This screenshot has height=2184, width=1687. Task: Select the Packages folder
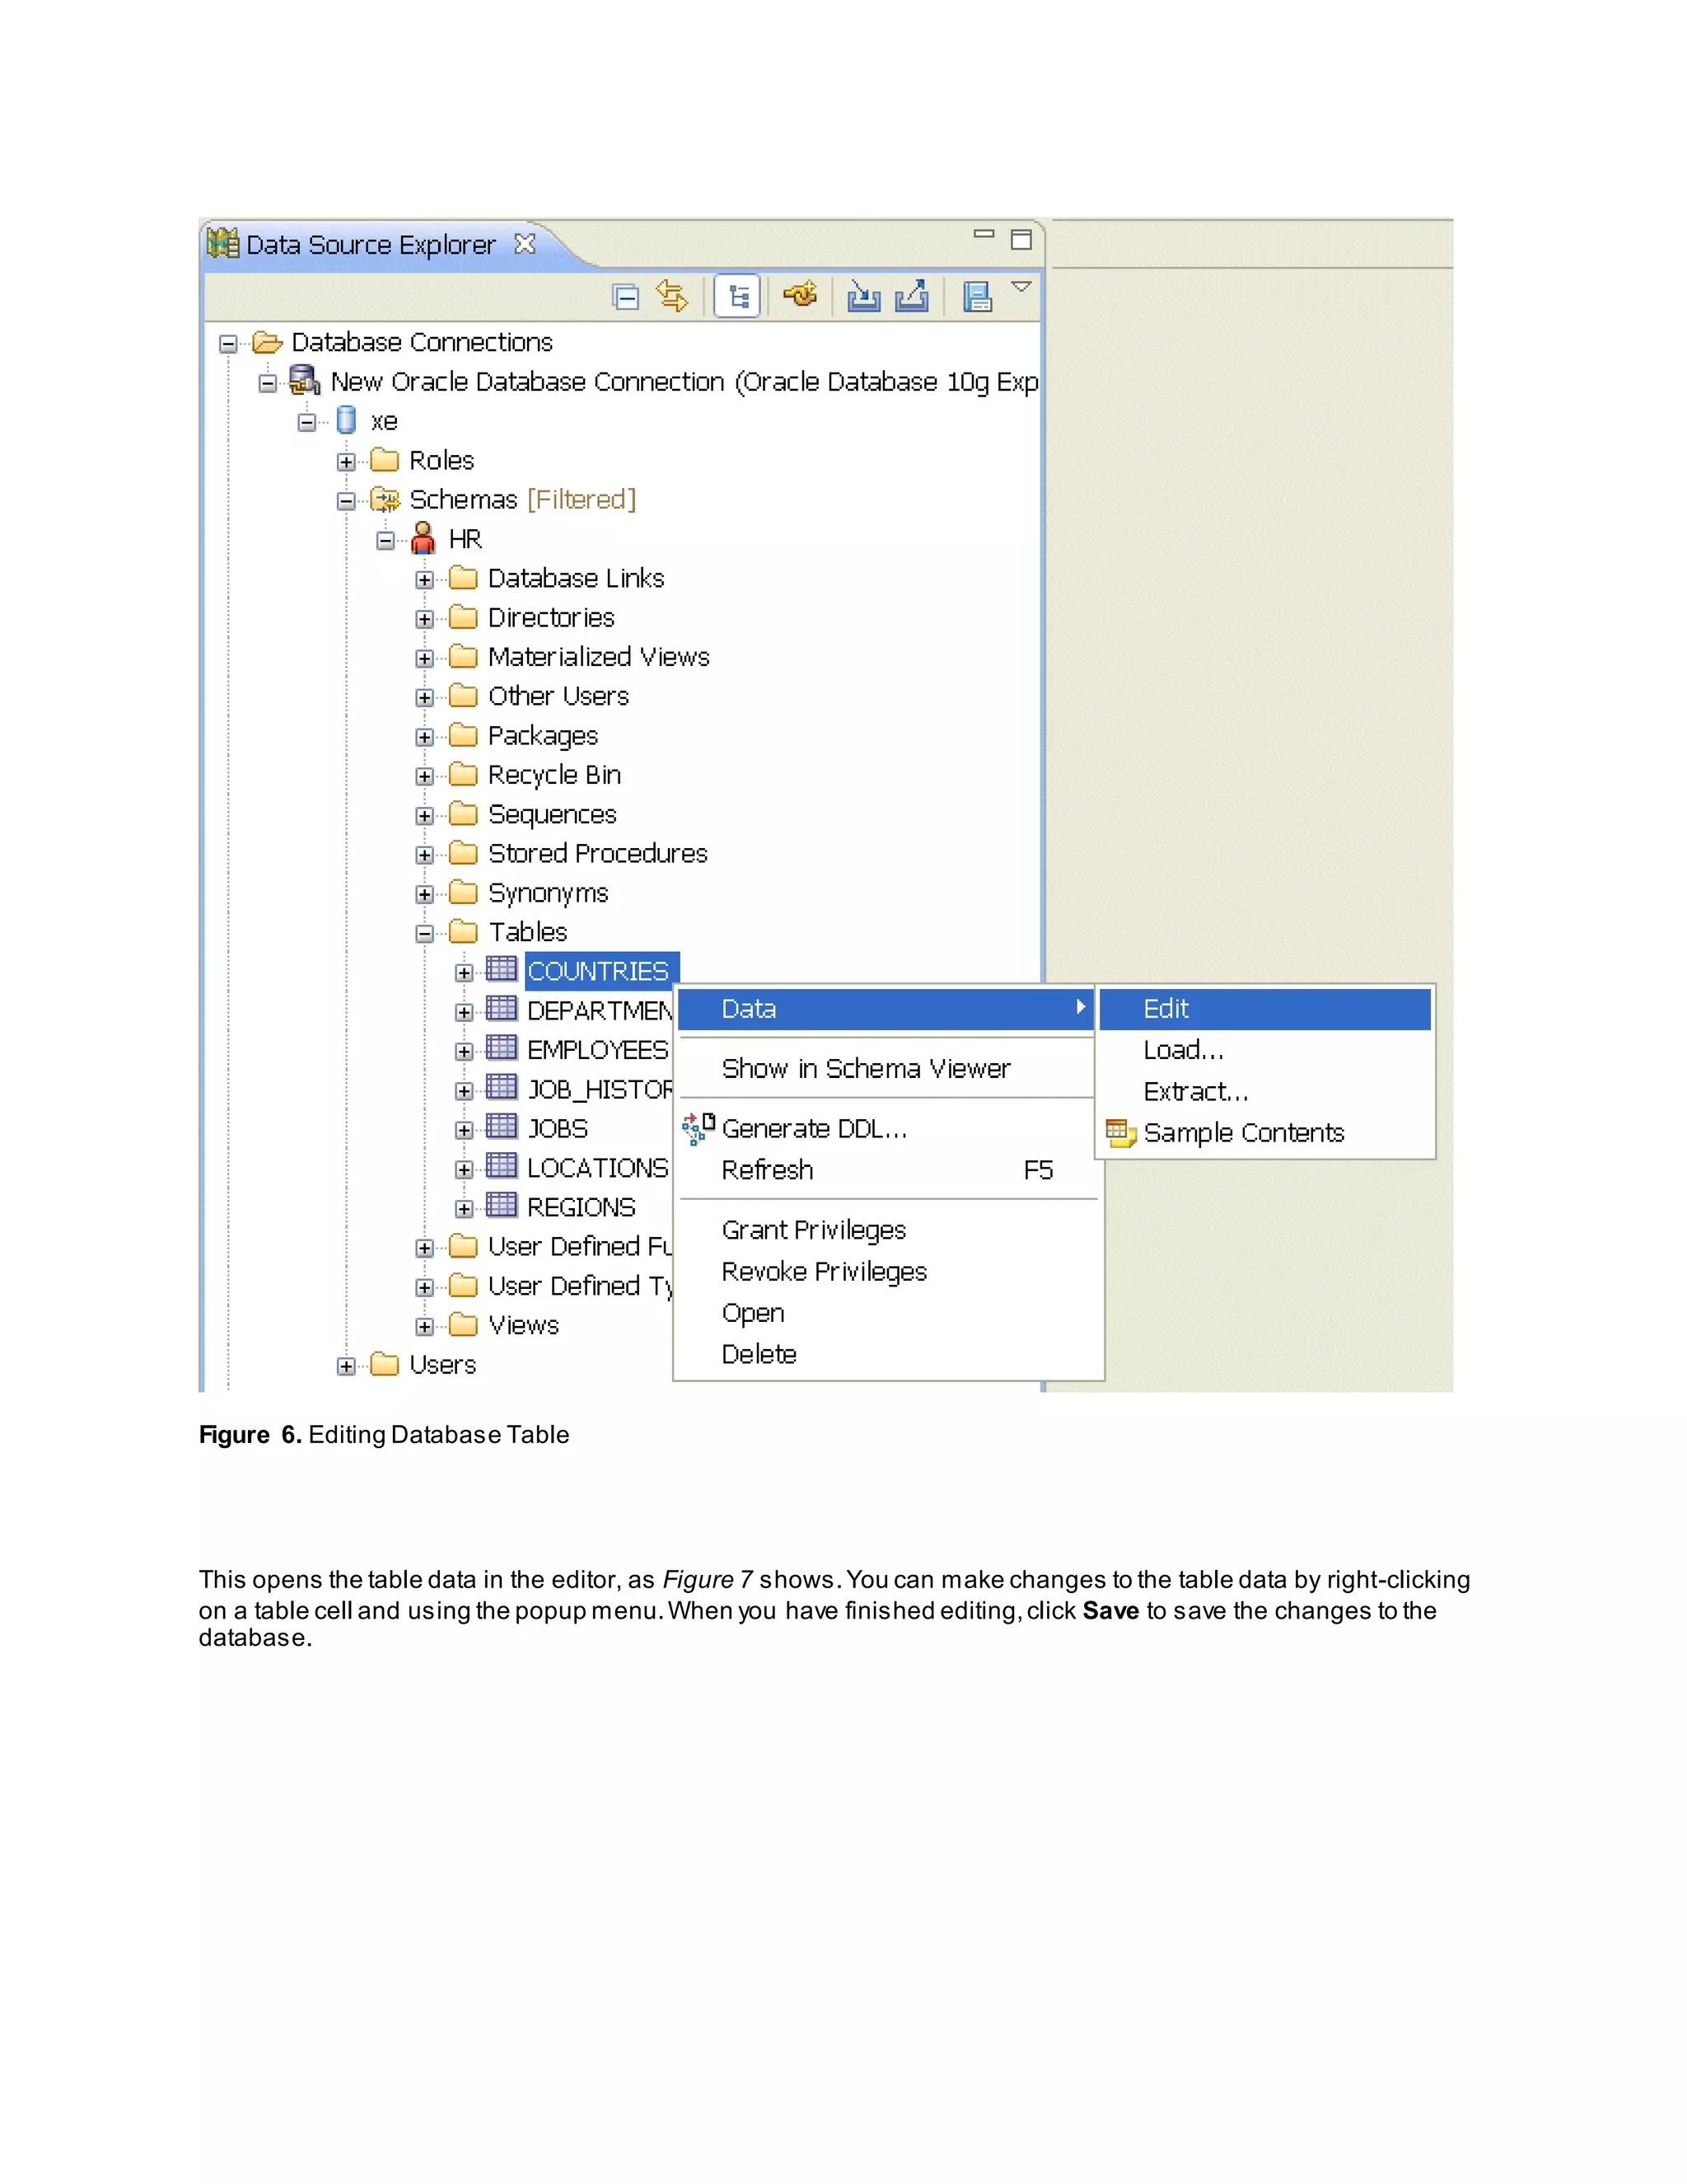[543, 736]
